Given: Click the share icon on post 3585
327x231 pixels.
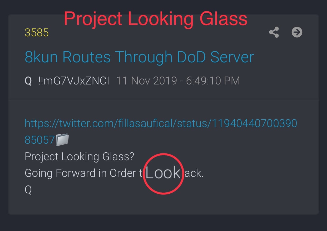Looking at the screenshot, I should pyautogui.click(x=274, y=32).
